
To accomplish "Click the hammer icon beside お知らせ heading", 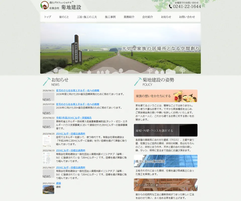I will pos(47,82).
